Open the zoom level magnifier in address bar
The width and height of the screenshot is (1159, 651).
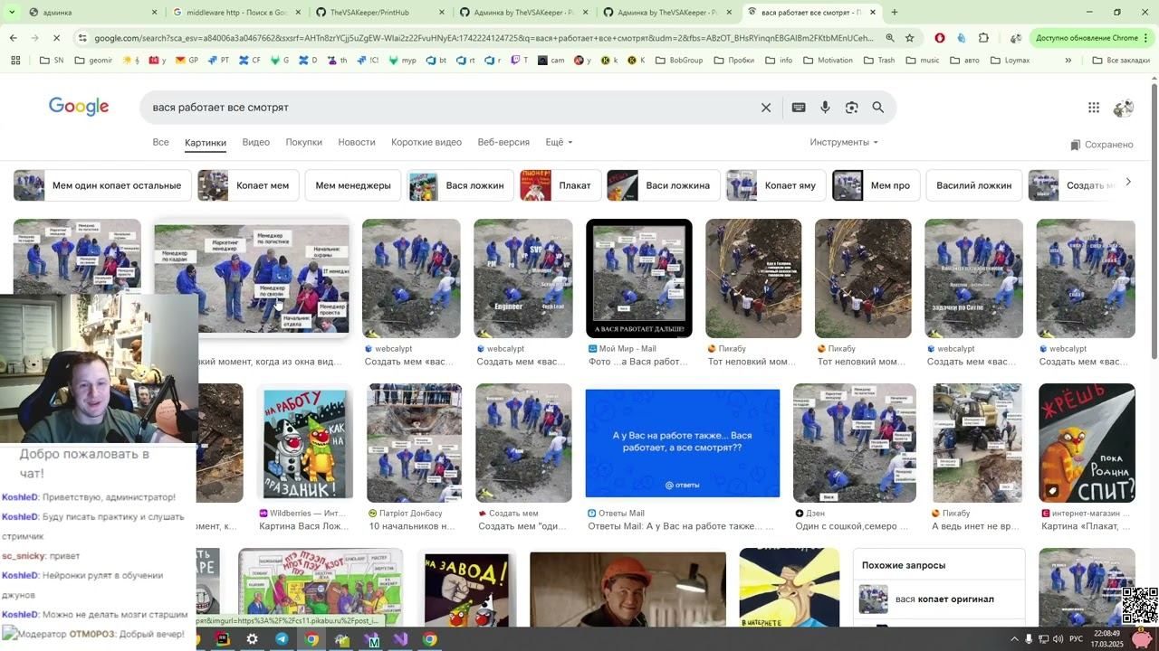889,38
